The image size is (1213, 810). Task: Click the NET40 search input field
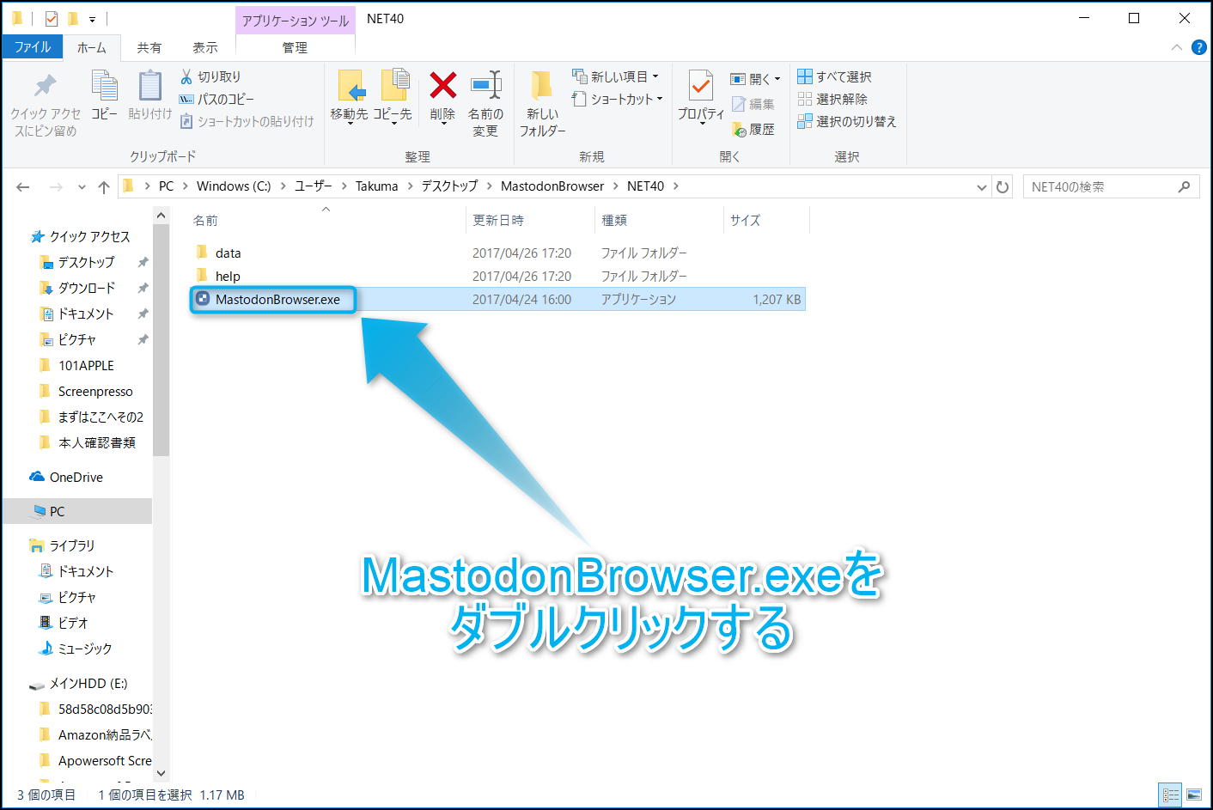pos(1100,186)
